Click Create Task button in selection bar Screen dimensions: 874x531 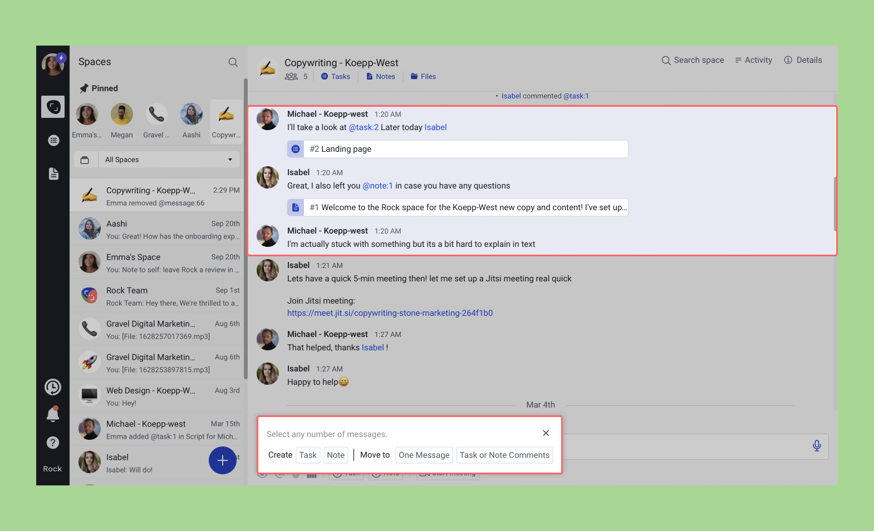coord(308,455)
